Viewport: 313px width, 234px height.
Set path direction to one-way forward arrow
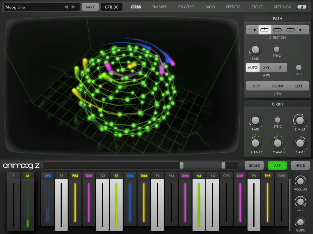(x=252, y=30)
